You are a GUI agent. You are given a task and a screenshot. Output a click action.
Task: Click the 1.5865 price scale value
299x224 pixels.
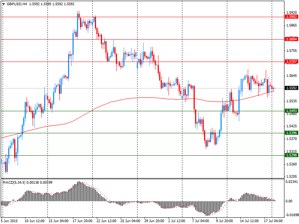pyautogui.click(x=292, y=25)
